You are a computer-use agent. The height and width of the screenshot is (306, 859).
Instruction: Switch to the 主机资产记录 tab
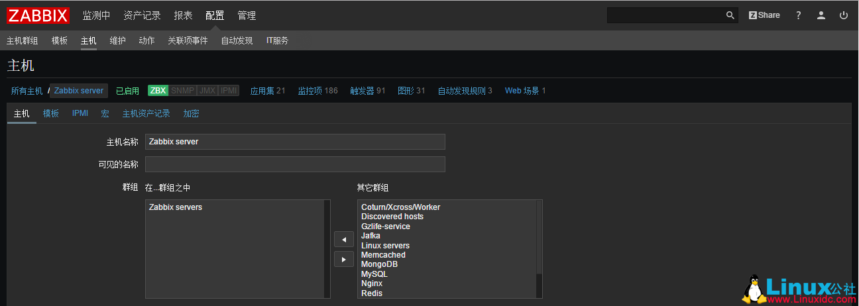pyautogui.click(x=146, y=113)
